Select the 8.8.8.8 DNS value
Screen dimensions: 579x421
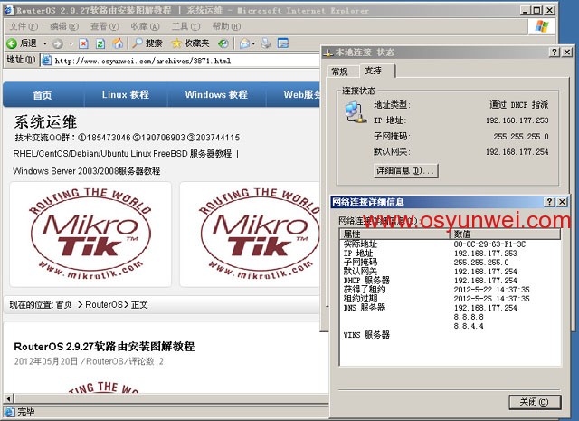coord(469,317)
